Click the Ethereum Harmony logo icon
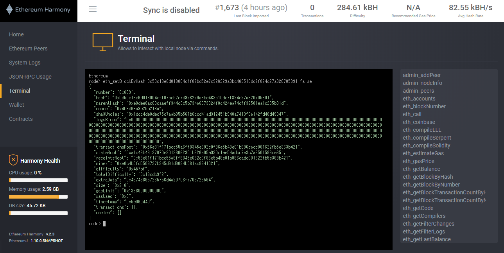The width and height of the screenshot is (504, 253). (x=9, y=10)
